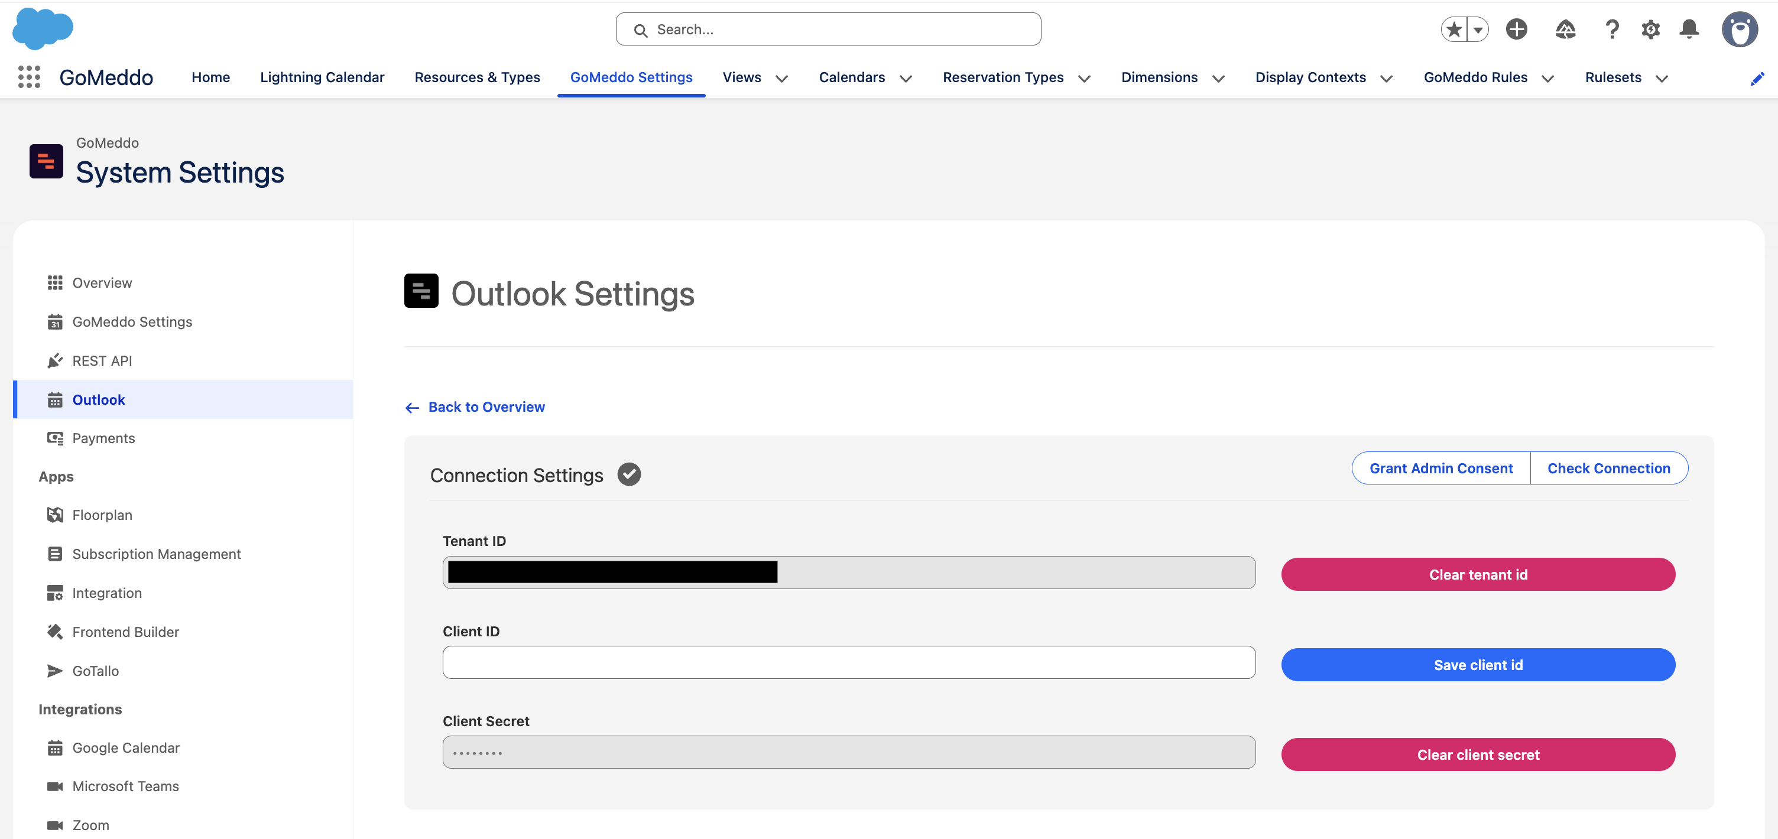
Task: Click the Integration icon in sidebar
Action: click(x=54, y=593)
